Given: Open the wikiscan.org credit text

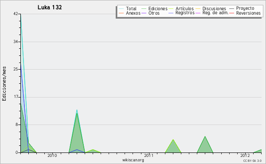Looking at the screenshot, I should click(133, 160).
